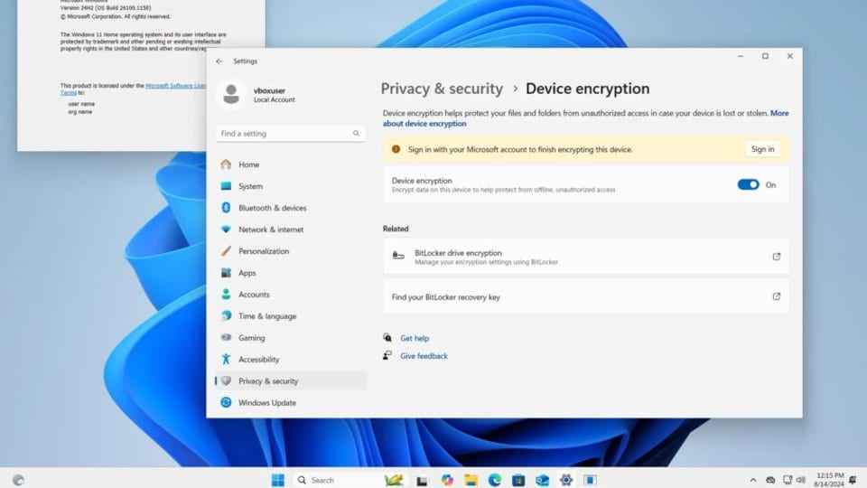Open the BitLocker drive encryption row
Image resolution: width=867 pixels, height=488 pixels.
point(586,257)
